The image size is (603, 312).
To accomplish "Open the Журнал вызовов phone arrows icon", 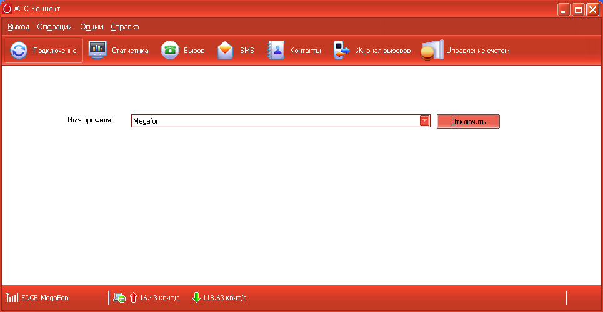I will 342,51.
